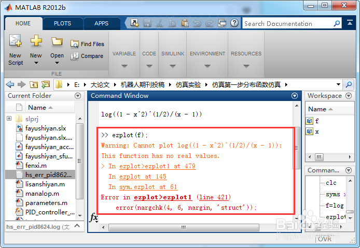Image resolution: width=360 pixels, height=248 pixels.
Task: Open the New dropdown arrow
Action: pyautogui.click(x=36, y=63)
